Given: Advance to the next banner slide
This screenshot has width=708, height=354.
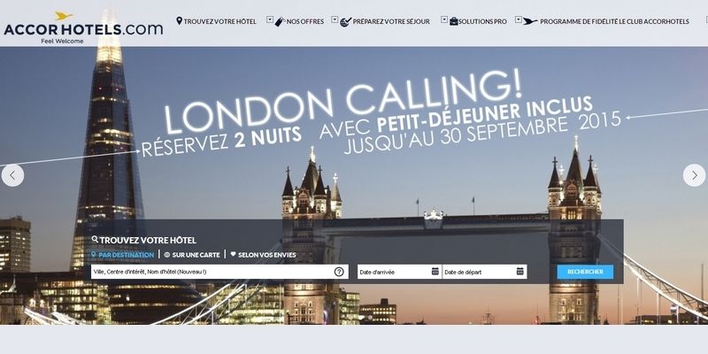Looking at the screenshot, I should click(x=694, y=175).
